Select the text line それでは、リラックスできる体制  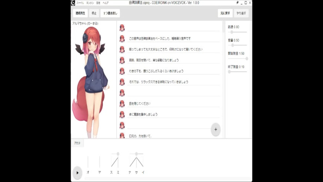[174, 82]
